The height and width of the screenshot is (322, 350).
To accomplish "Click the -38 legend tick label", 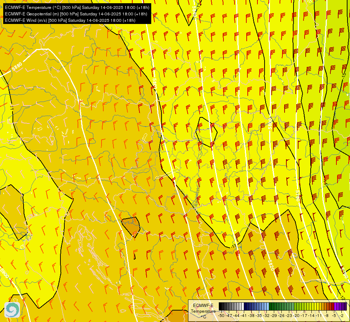I will tap(251, 316).
